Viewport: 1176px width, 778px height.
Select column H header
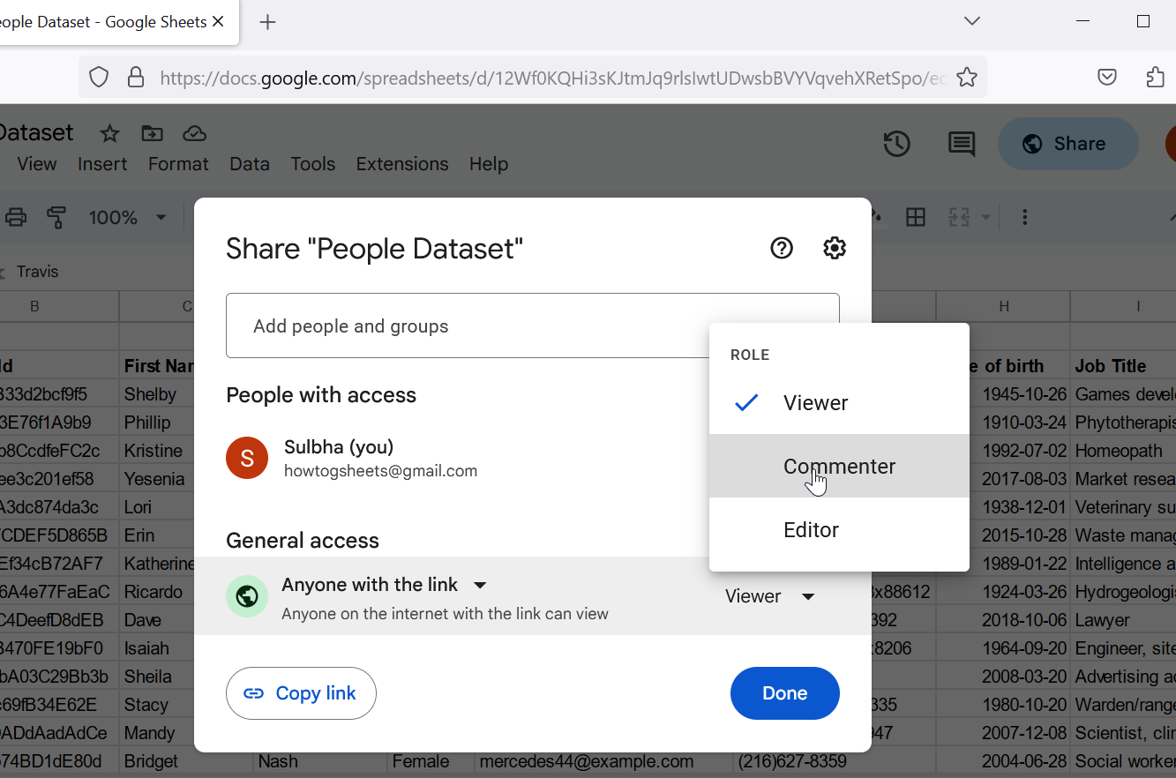point(1004,306)
